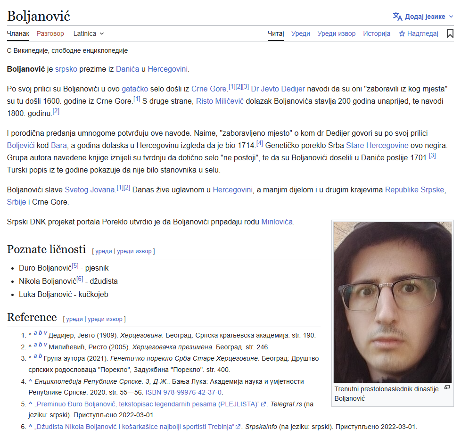Click footnote [2] after 1800. godinu
461x437 pixels.
(56, 111)
